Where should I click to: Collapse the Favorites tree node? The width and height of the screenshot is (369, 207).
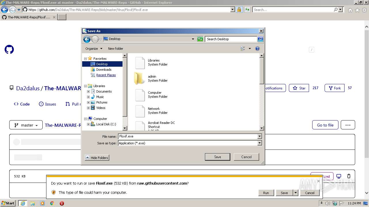pyautogui.click(x=85, y=59)
